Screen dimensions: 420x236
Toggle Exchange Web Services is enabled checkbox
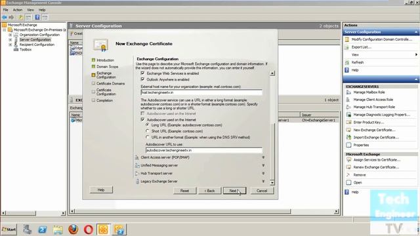142,73
